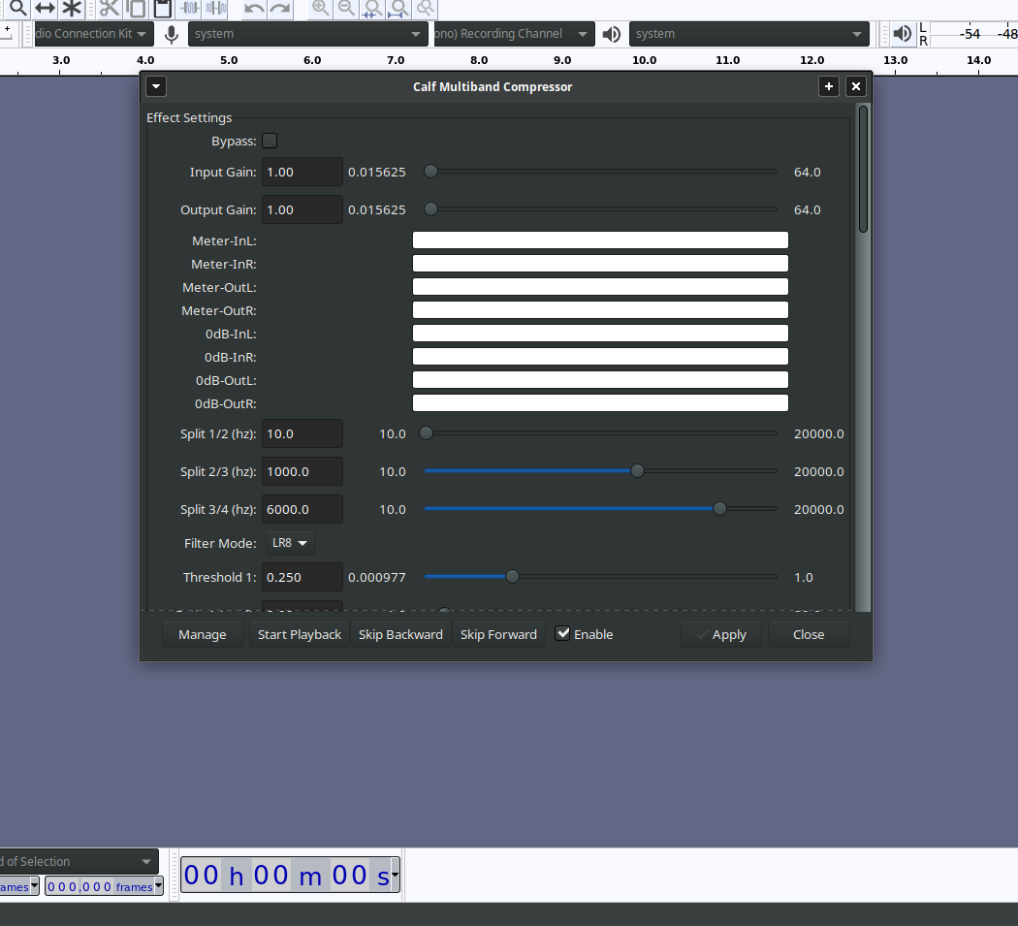Click the Copy icon
The width and height of the screenshot is (1018, 926).
135,8
